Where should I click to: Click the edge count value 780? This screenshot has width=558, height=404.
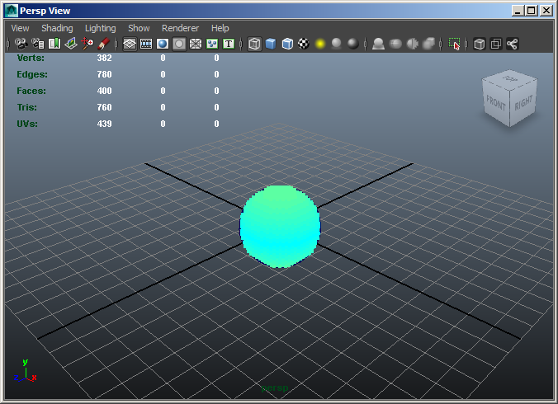(104, 74)
